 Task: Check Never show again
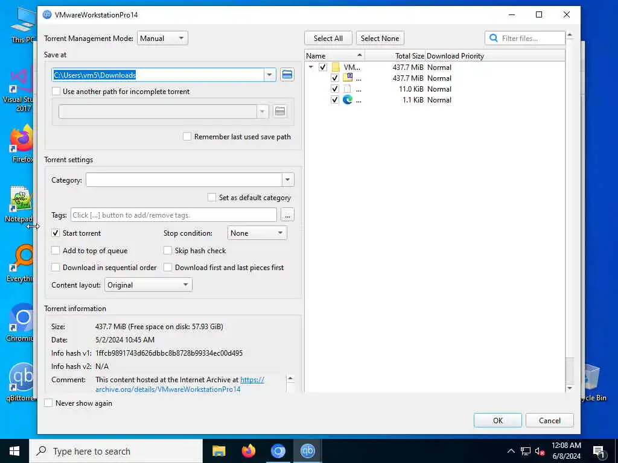click(x=48, y=403)
